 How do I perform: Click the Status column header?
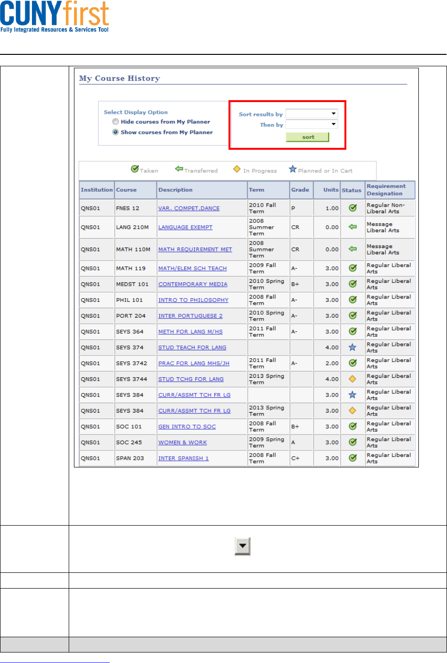[353, 190]
